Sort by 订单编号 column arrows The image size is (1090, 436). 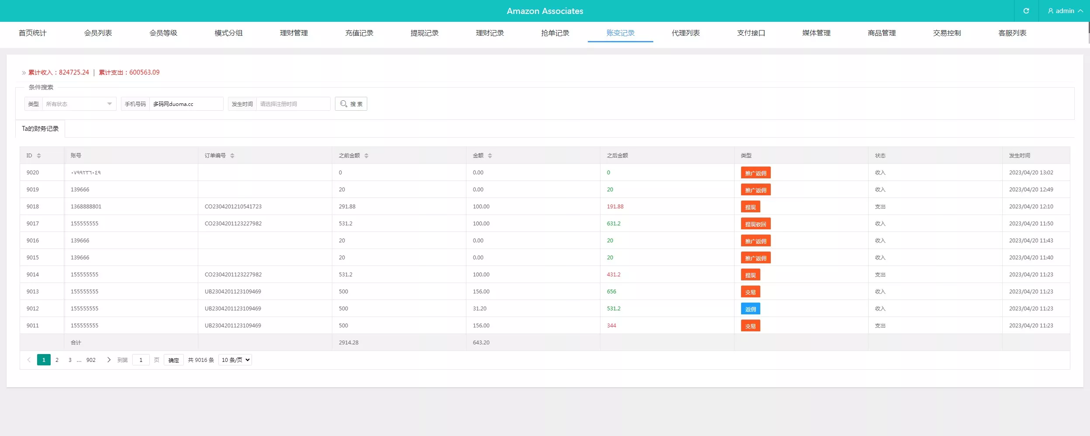(x=232, y=156)
